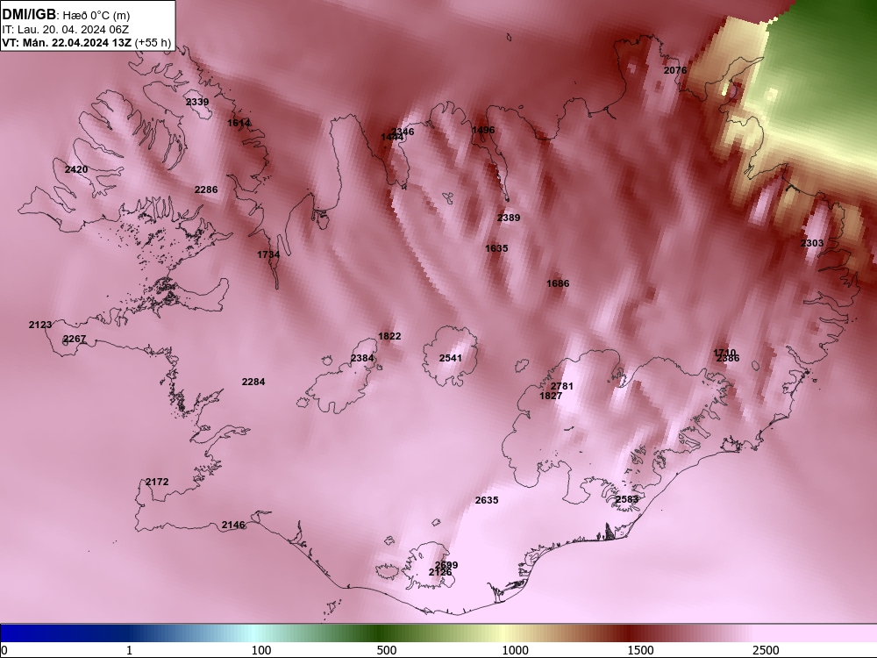Click the 2284 height value
Image resolution: width=877 pixels, height=658 pixels.
coord(253,382)
